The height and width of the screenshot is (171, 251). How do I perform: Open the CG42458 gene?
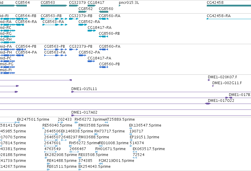tap(229, 6)
